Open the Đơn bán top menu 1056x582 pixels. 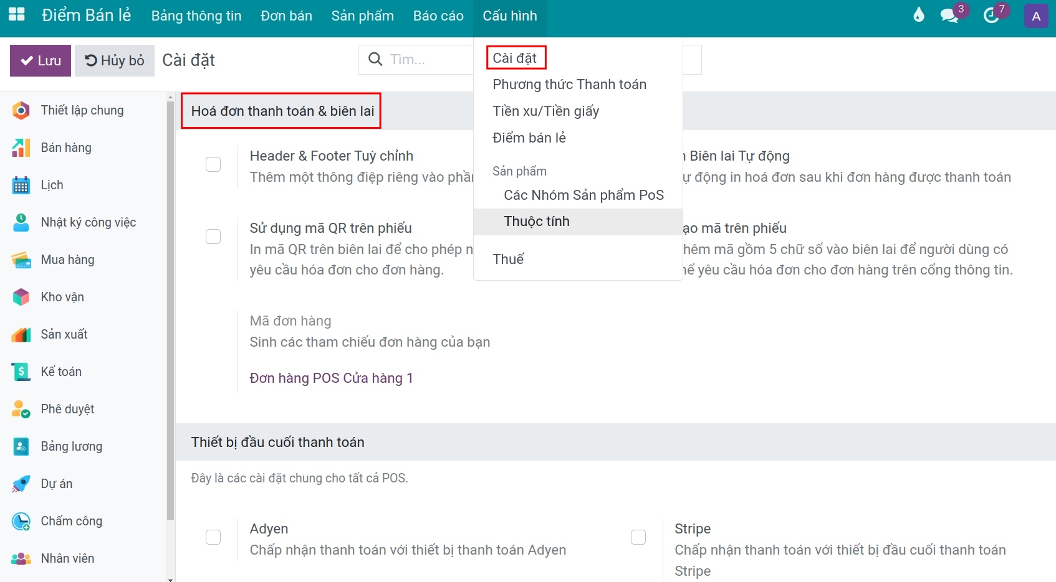coord(287,16)
